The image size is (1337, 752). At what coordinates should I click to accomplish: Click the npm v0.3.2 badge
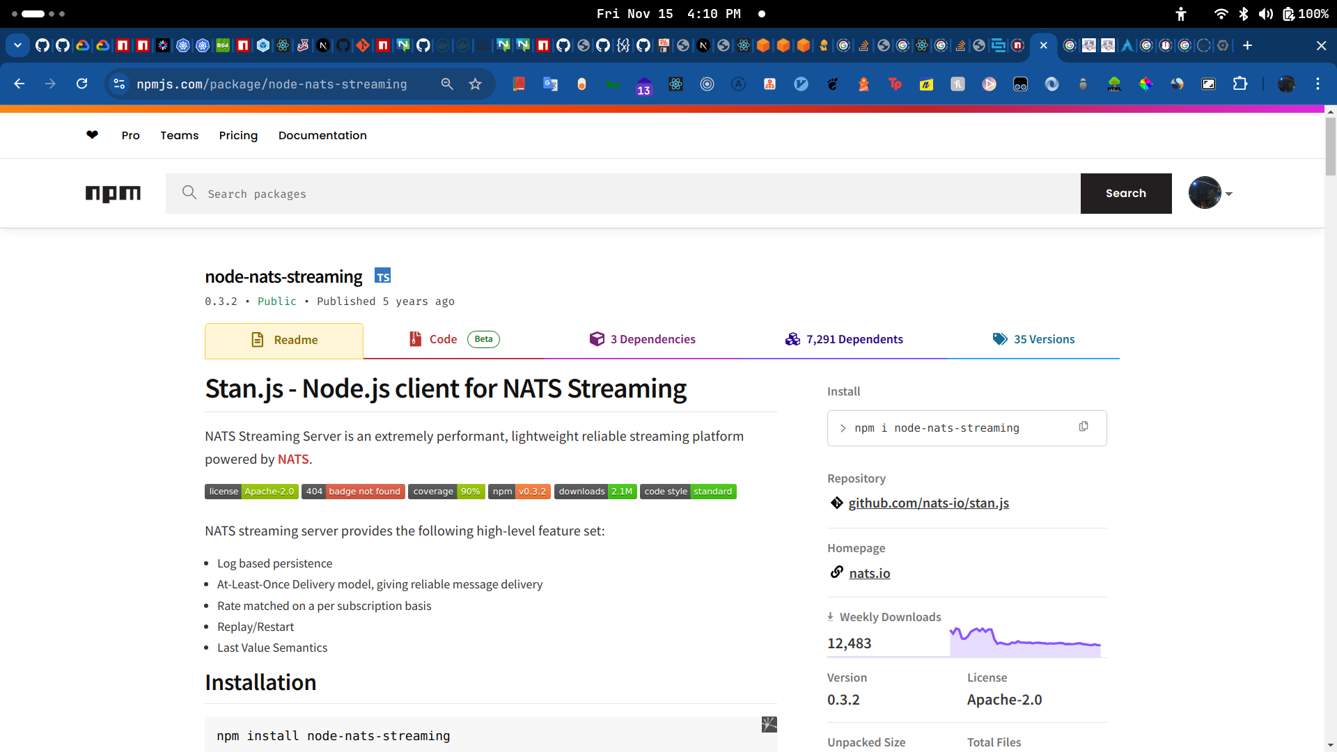tap(519, 492)
